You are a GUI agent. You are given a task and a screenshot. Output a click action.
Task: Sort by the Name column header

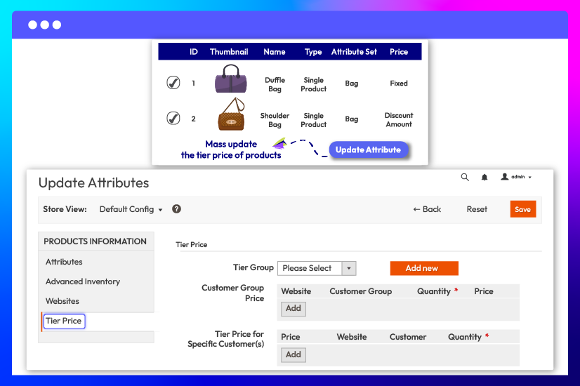(275, 52)
